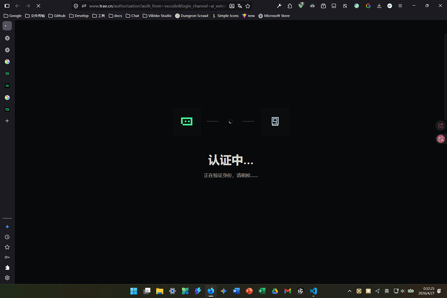447x298 pixels.
Task: Open the Github bookmarks folder
Action: 57,16
